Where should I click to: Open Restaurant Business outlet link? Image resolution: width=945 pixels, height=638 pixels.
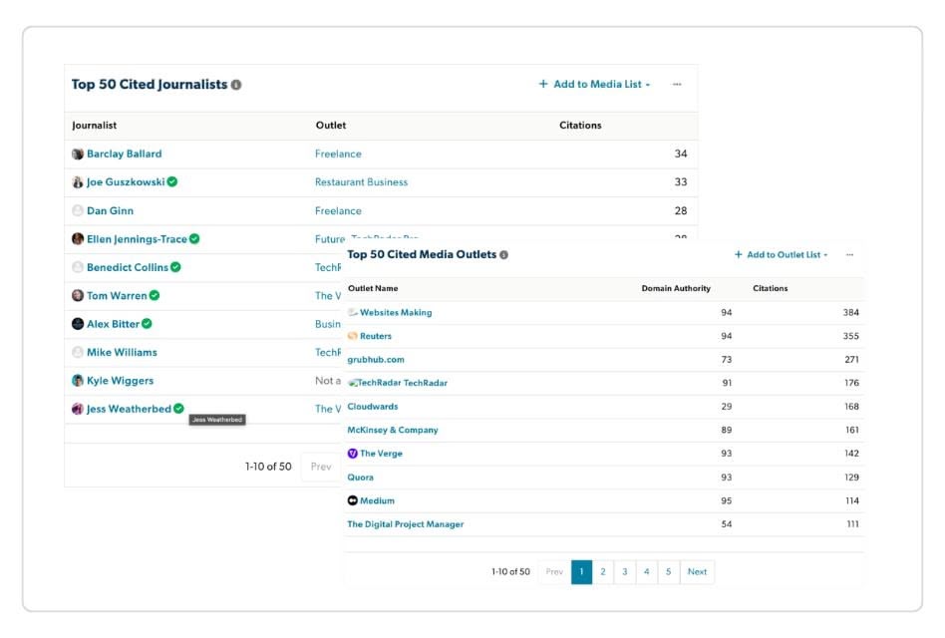tap(361, 182)
